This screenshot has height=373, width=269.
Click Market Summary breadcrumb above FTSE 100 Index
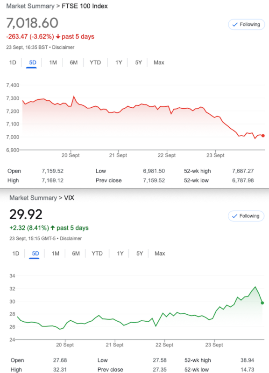click(x=30, y=6)
